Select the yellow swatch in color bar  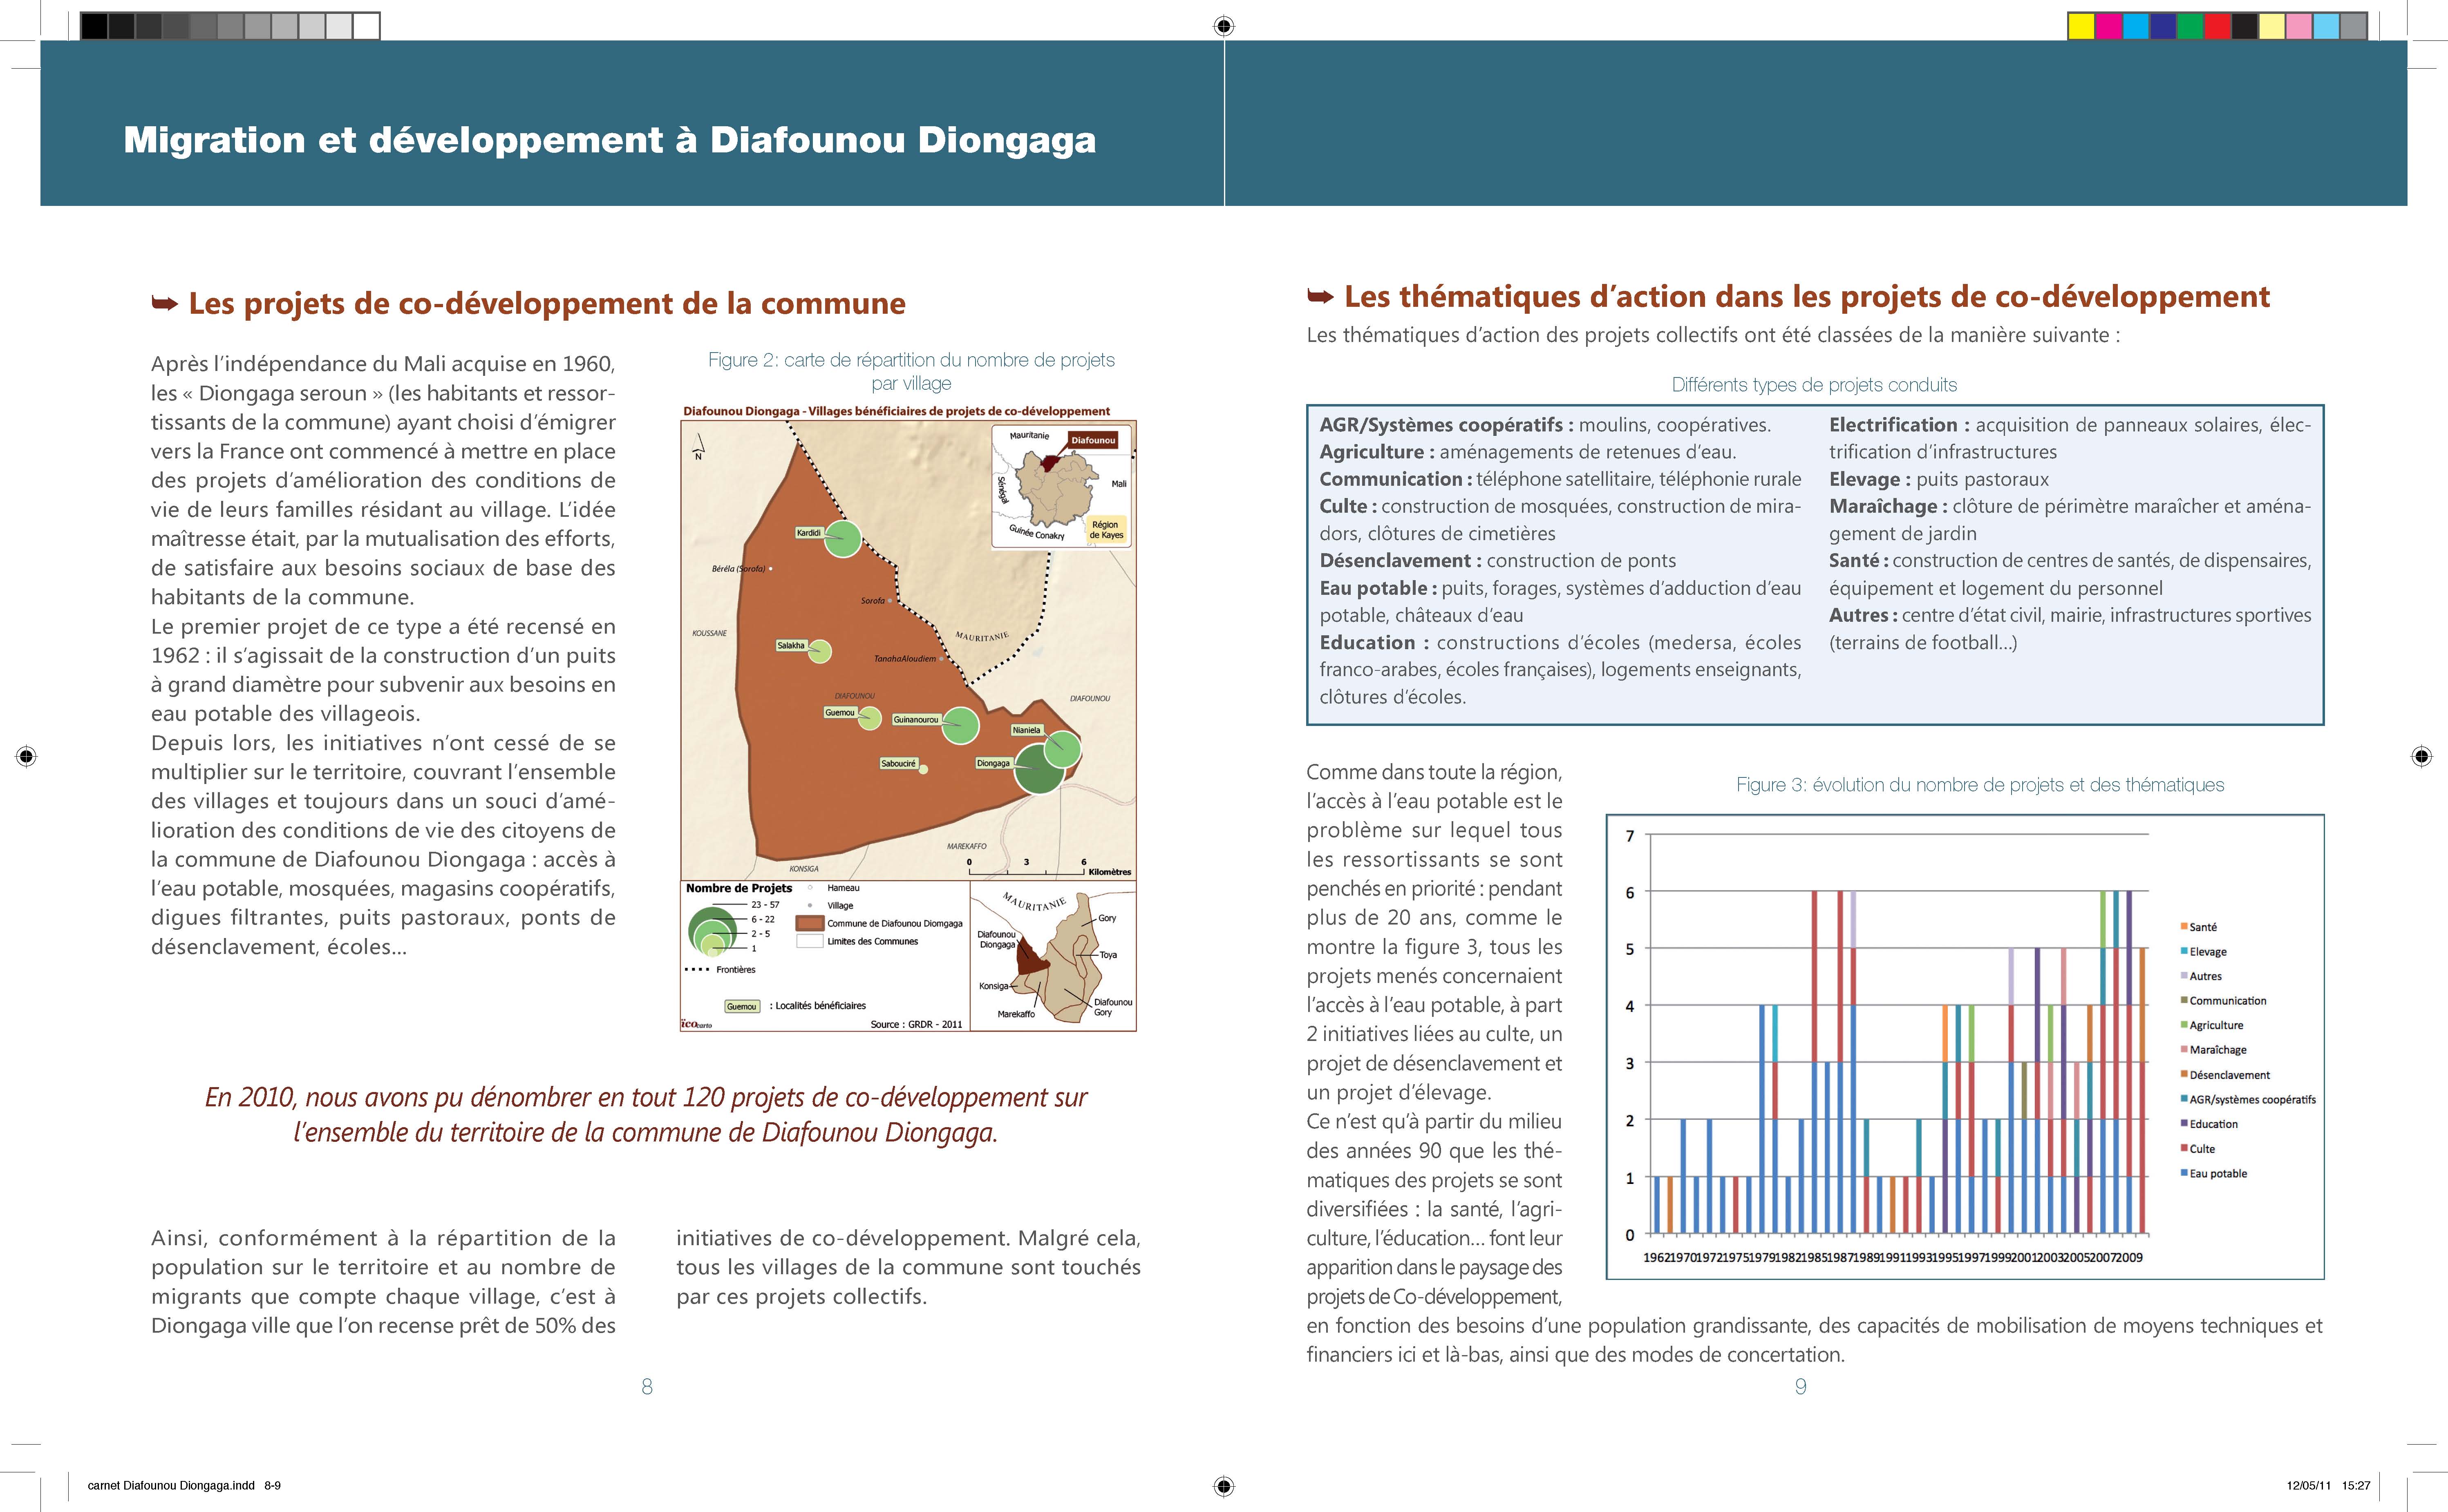click(2081, 26)
